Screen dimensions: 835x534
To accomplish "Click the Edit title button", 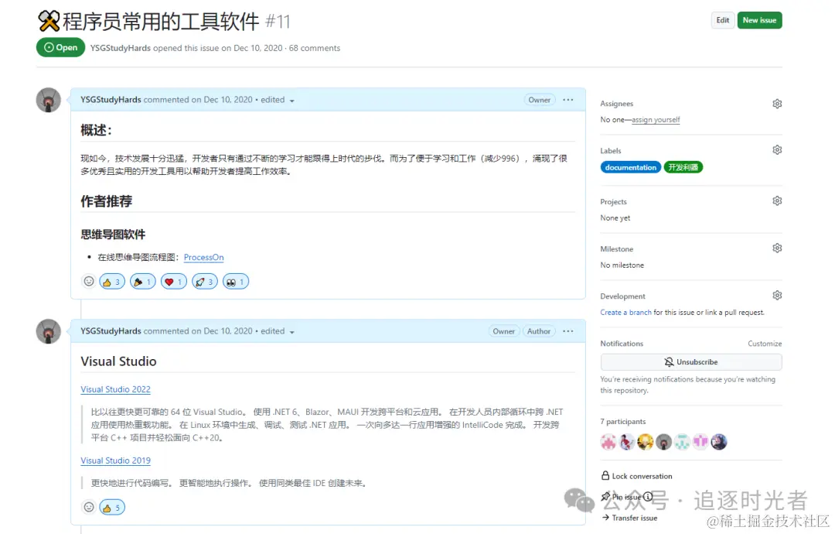I will [723, 20].
